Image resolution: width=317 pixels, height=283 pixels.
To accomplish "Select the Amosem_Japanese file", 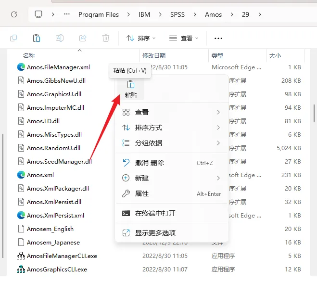I will [53, 243].
